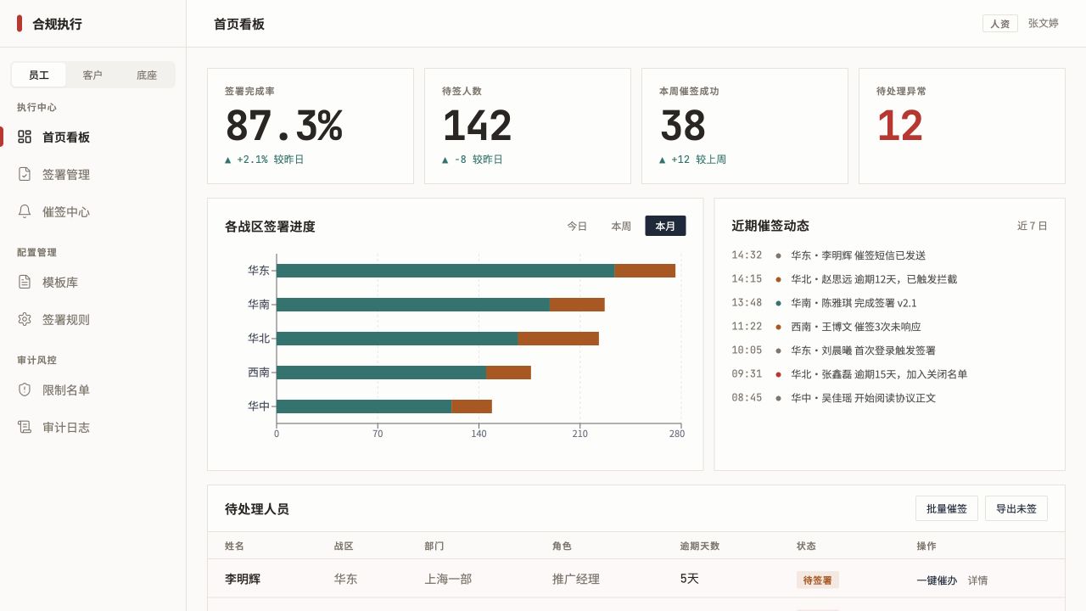Click the 人资 role tag
The image size is (1086, 611).
click(x=1000, y=24)
